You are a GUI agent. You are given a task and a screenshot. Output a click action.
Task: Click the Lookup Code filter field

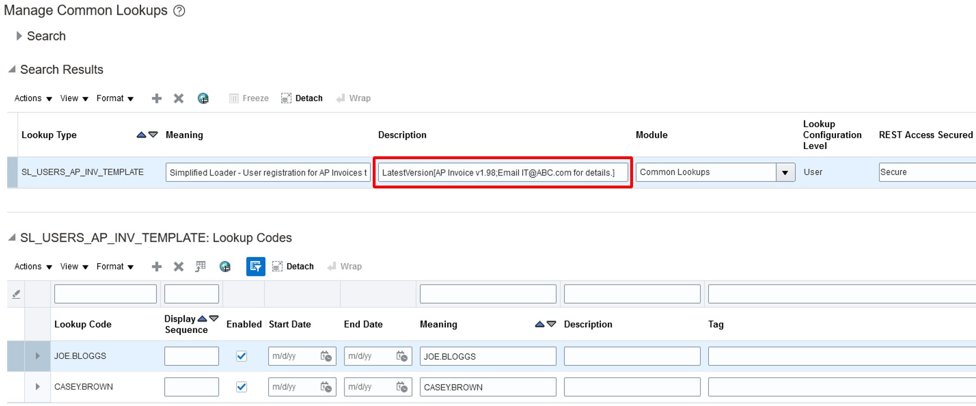(x=106, y=294)
